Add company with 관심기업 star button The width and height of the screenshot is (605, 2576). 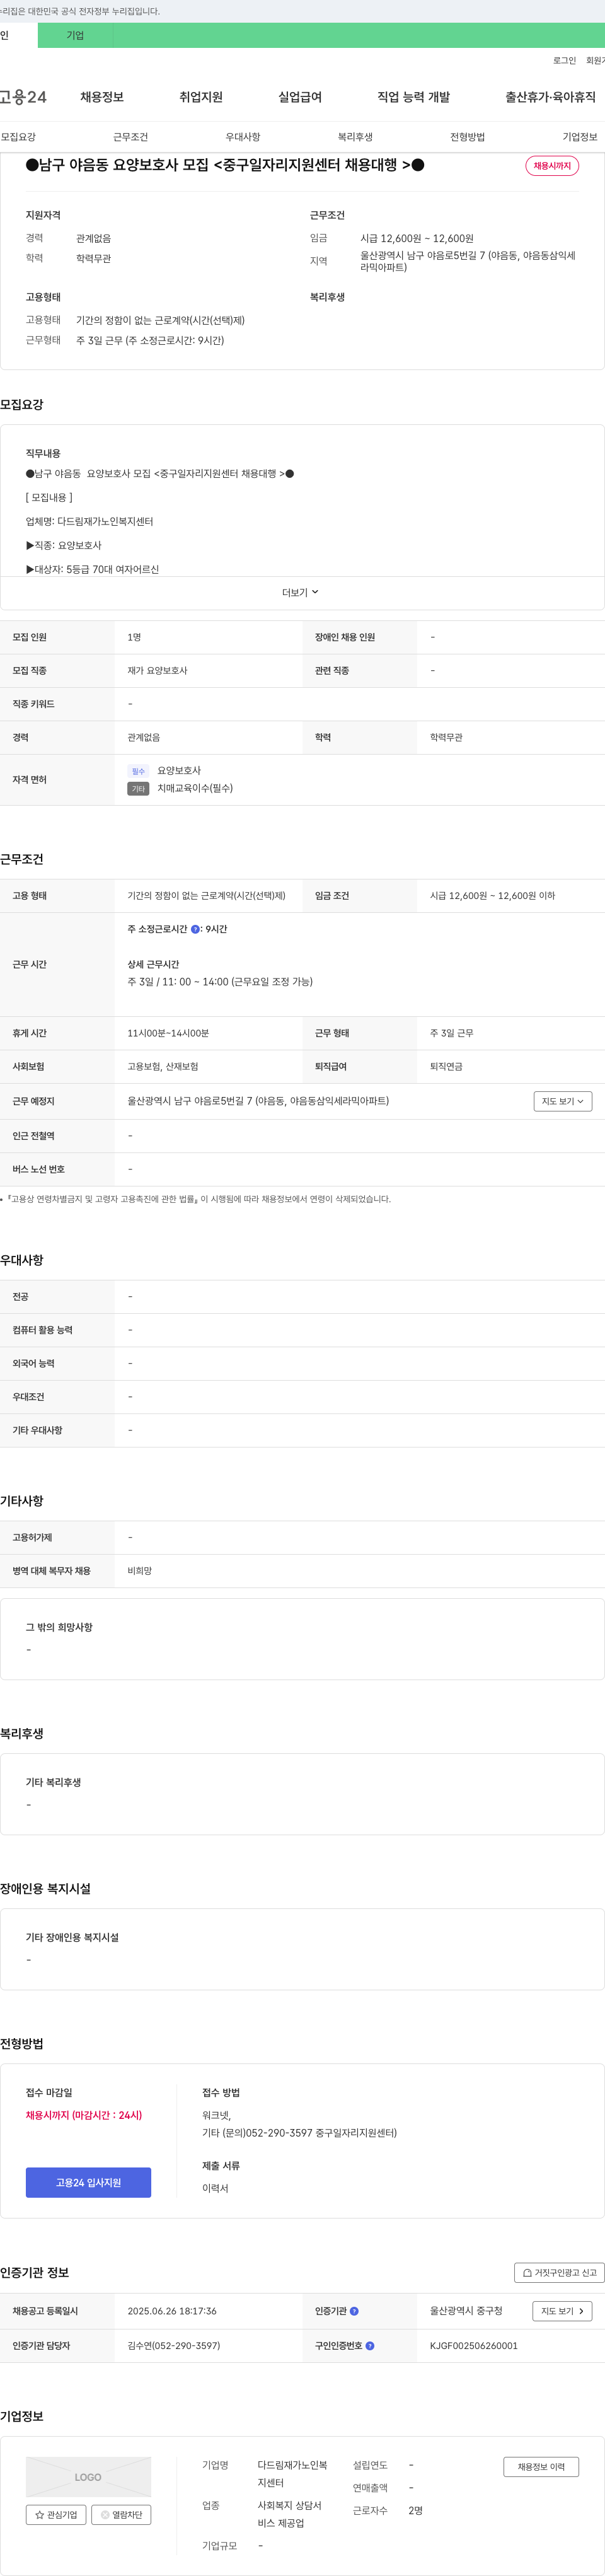click(x=56, y=2515)
